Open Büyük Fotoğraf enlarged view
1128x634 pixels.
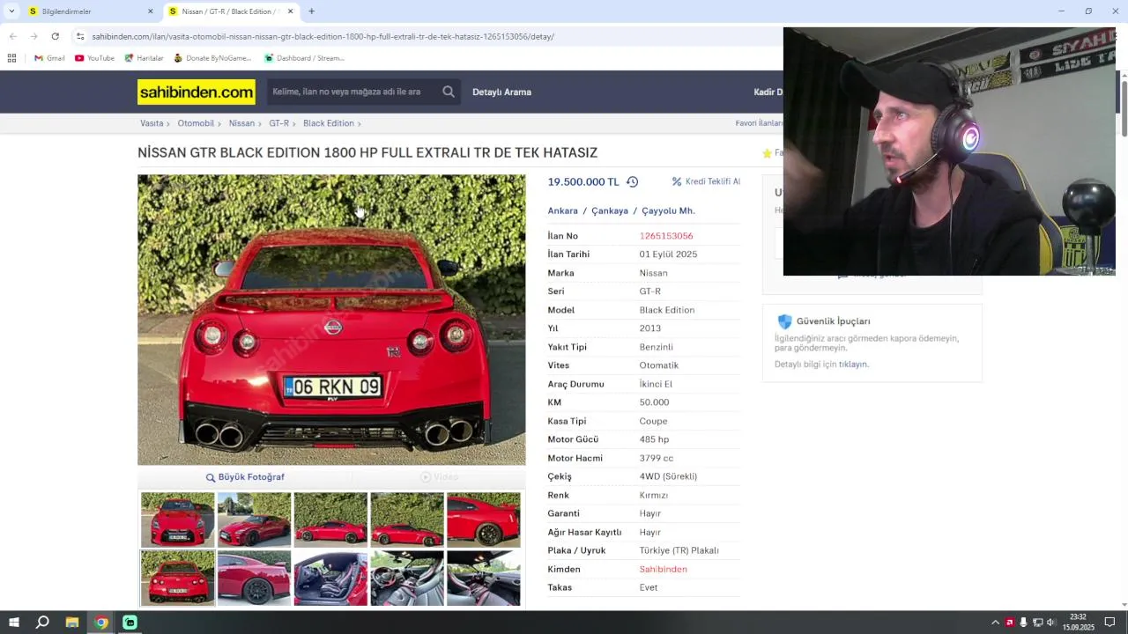click(x=245, y=477)
